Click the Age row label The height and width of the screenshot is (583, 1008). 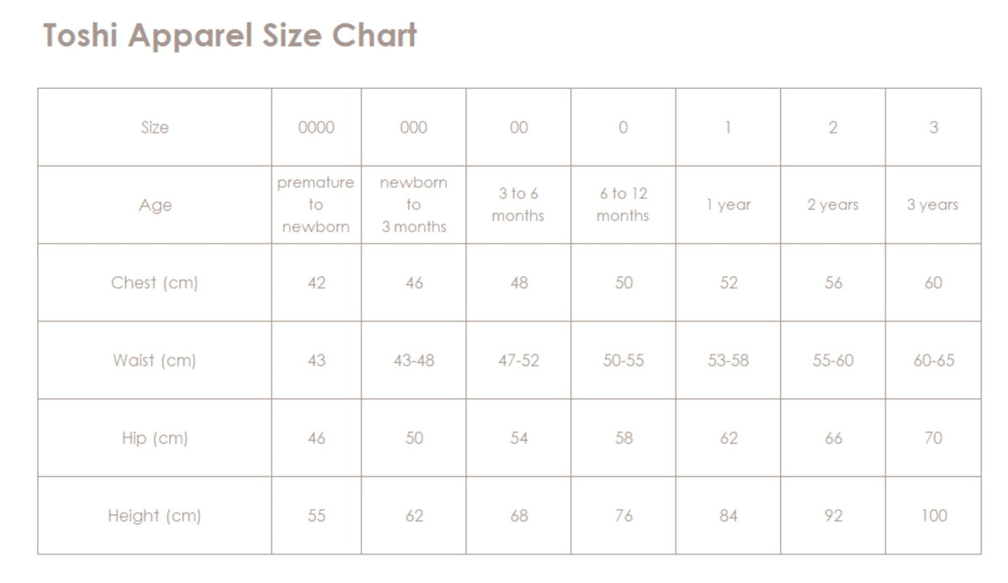point(155,205)
